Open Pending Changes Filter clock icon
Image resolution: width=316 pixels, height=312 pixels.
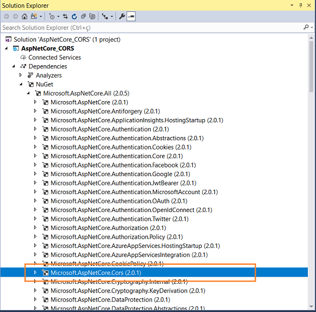[x=52, y=16]
